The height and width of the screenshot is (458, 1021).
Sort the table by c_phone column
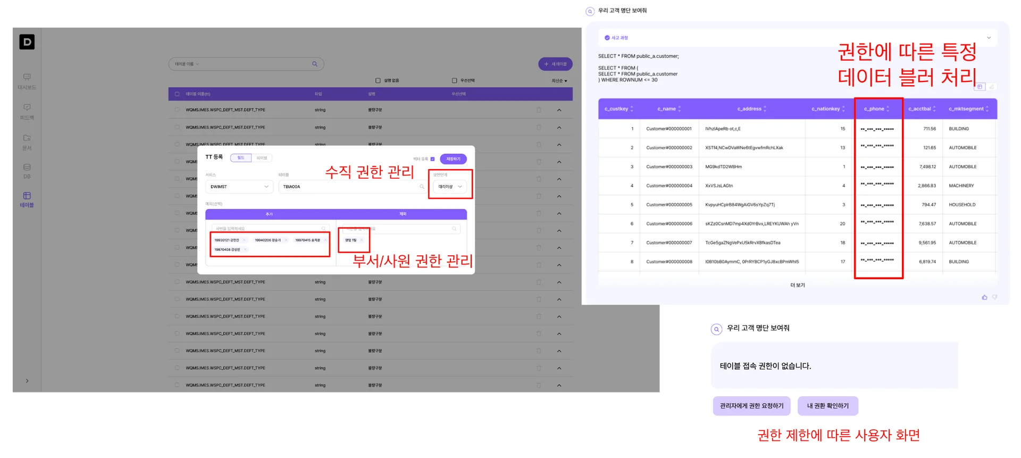[x=888, y=109]
